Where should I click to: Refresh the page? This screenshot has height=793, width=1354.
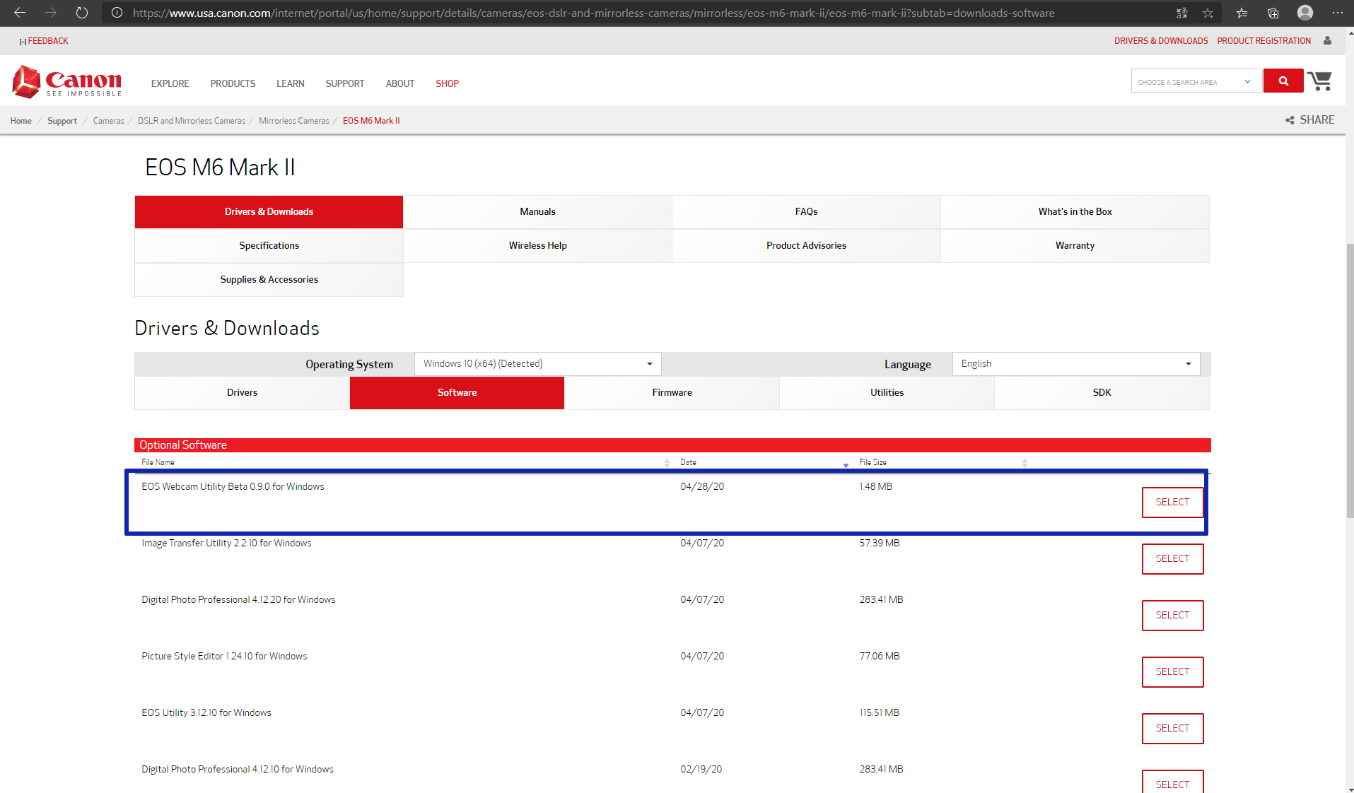click(82, 13)
